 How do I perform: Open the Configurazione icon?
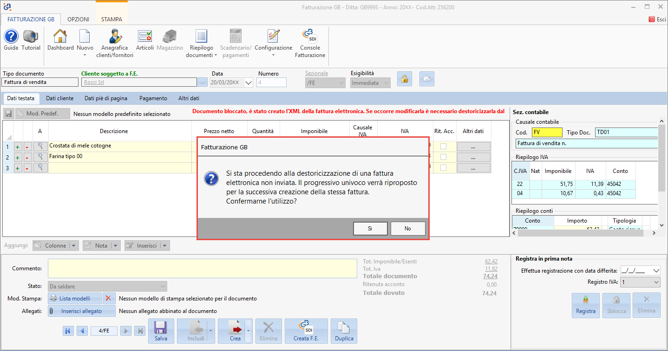click(274, 36)
